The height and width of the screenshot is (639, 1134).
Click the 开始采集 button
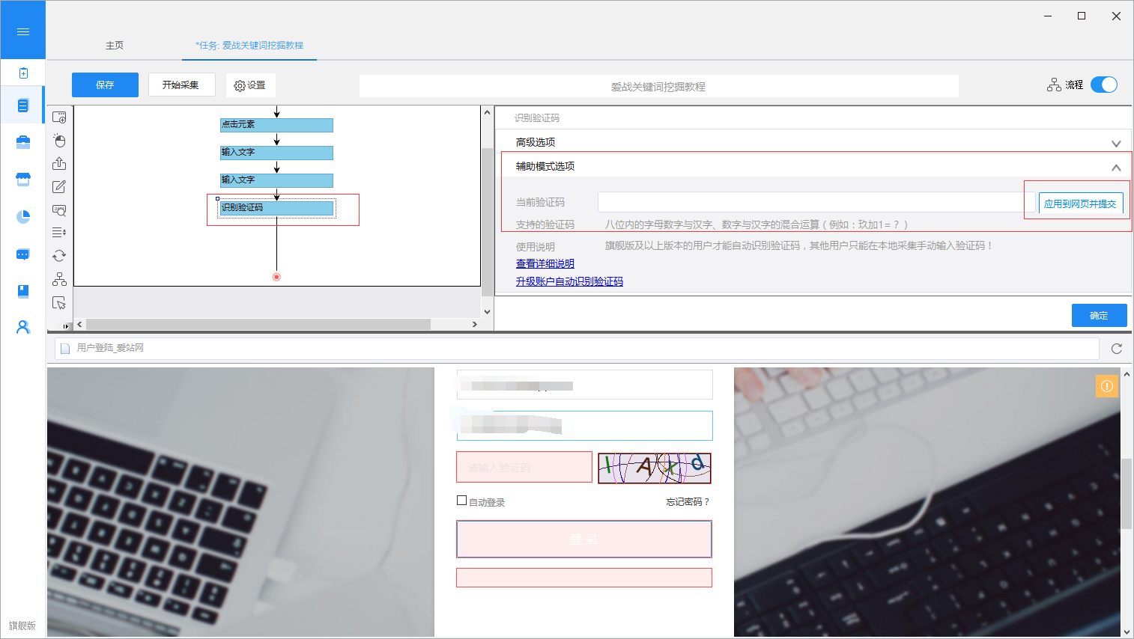[x=181, y=85]
